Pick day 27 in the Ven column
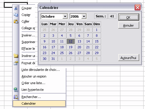Viewport: 145px width, 109px height. click(x=79, y=53)
